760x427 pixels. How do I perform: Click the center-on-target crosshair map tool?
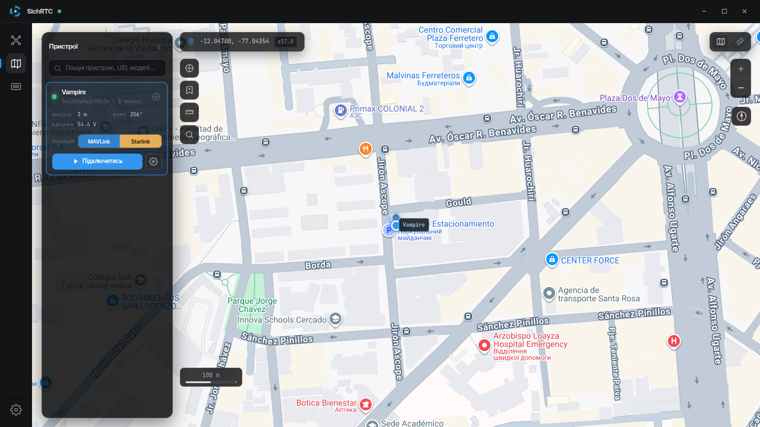pyautogui.click(x=189, y=68)
